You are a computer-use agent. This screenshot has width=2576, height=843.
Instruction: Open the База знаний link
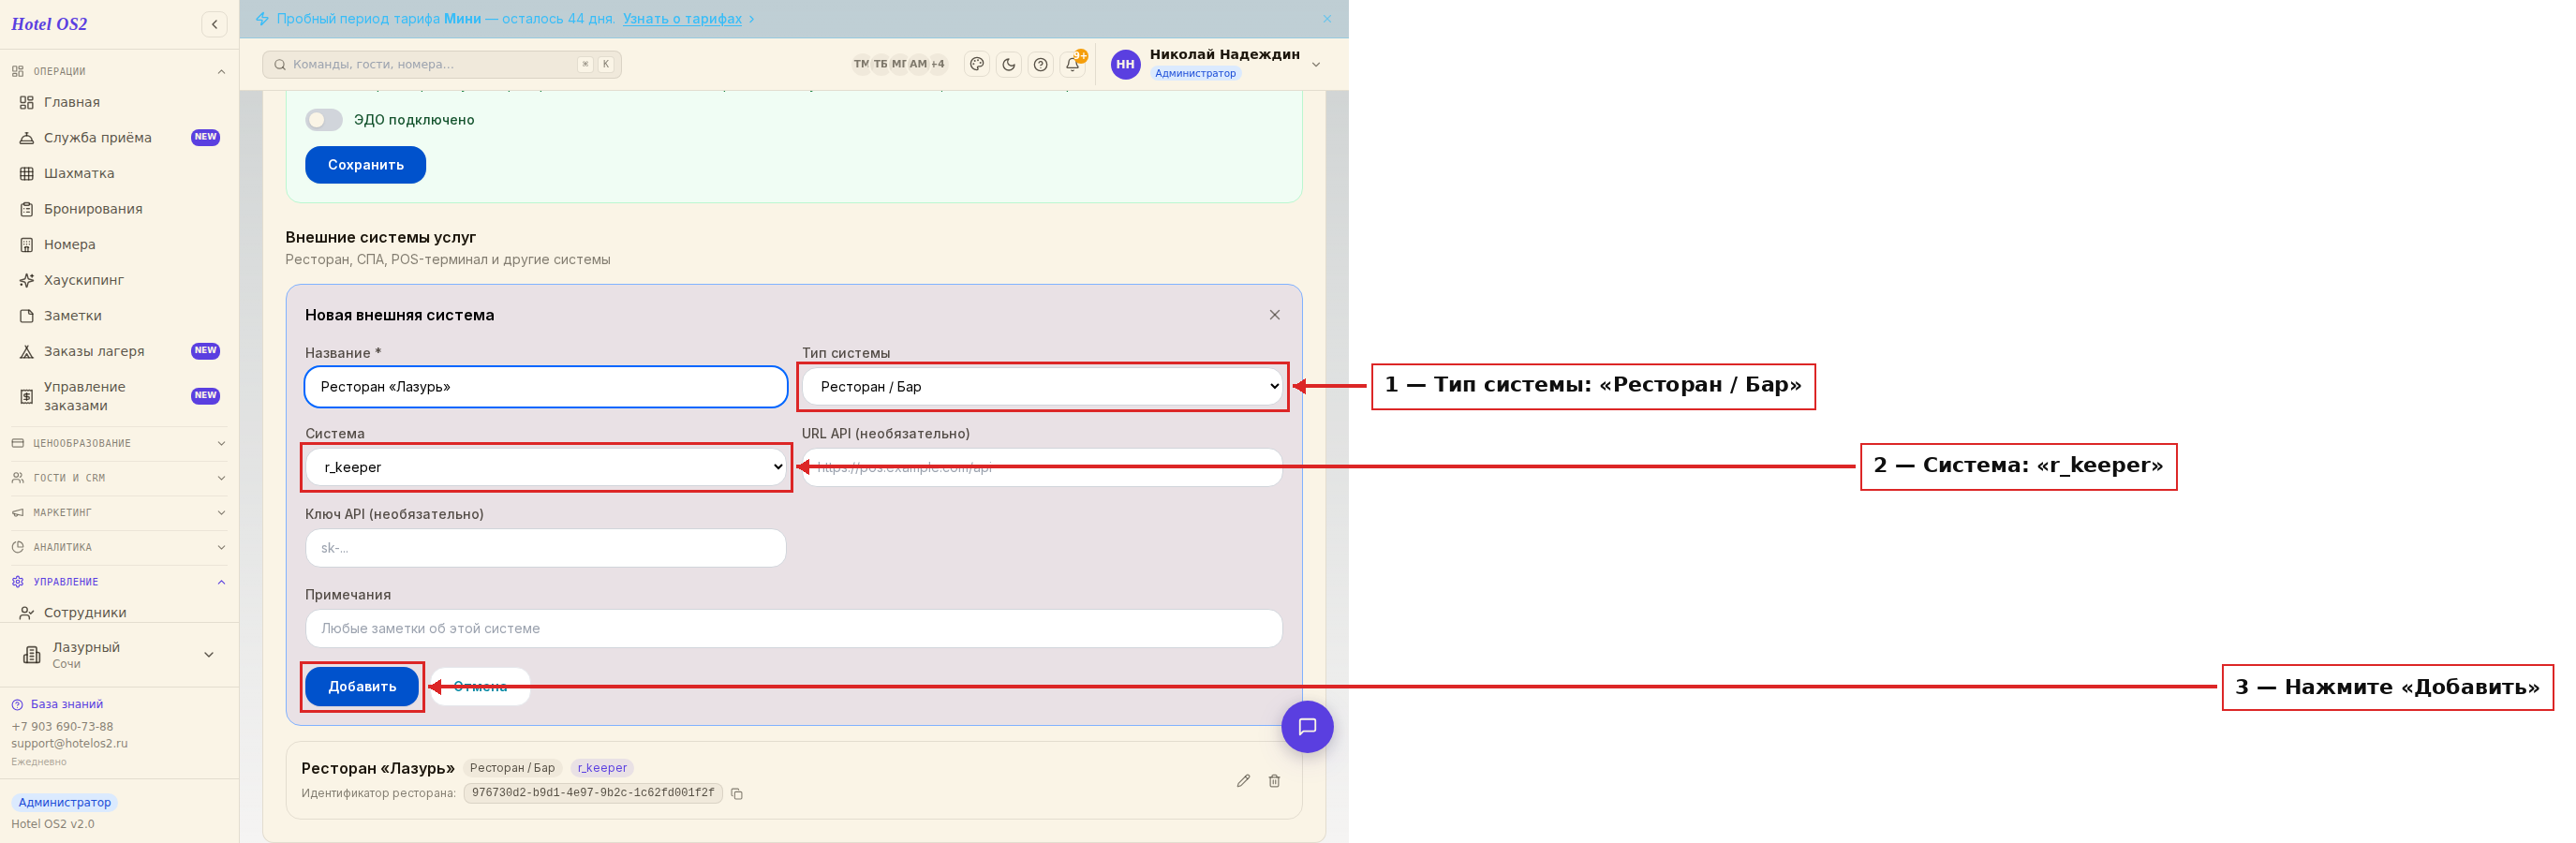coord(67,705)
